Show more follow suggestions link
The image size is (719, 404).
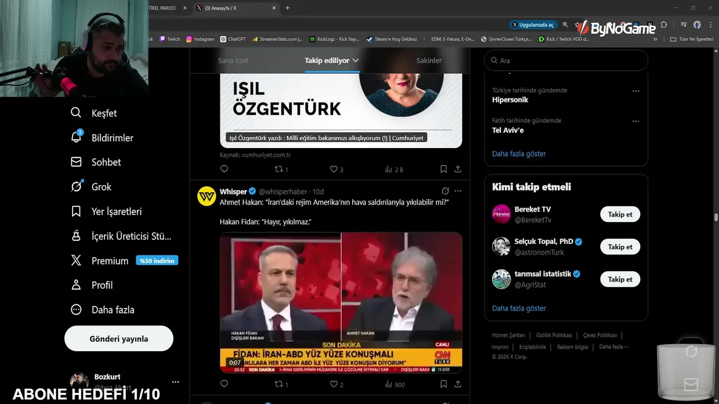519,309
